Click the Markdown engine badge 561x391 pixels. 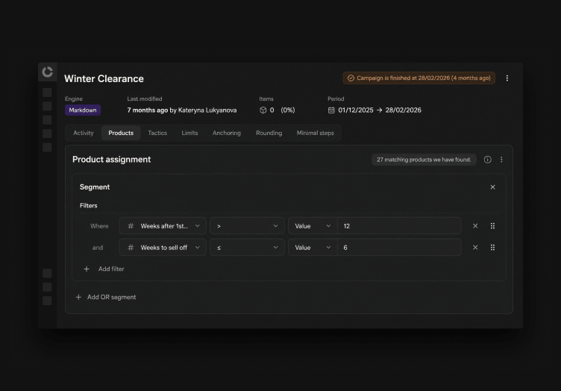[83, 110]
